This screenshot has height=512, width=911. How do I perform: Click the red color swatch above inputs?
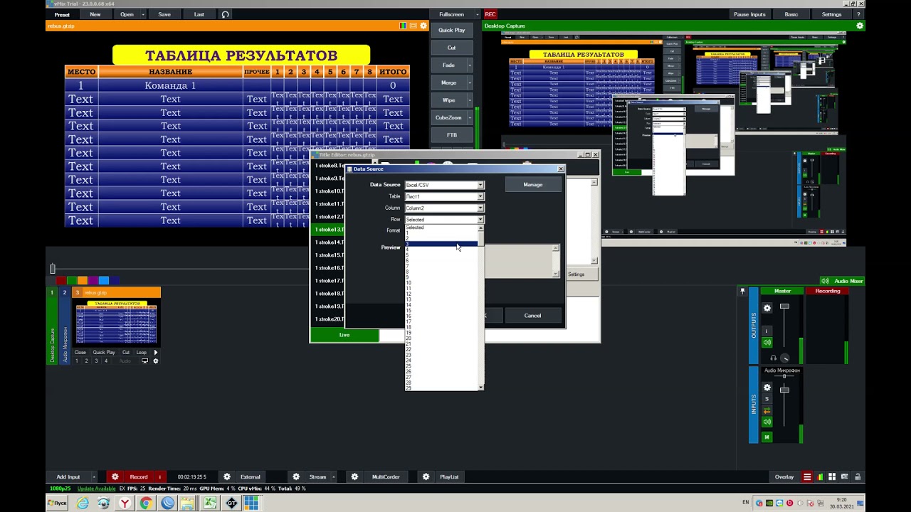coord(61,281)
